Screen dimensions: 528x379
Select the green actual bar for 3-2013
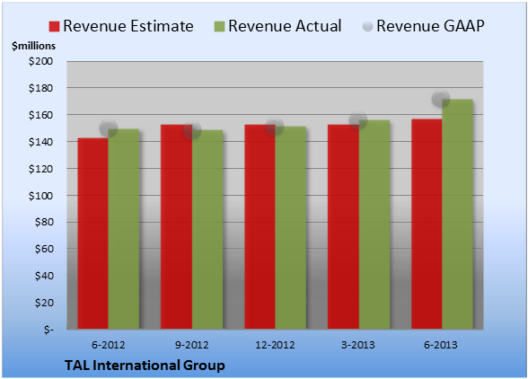coord(374,225)
